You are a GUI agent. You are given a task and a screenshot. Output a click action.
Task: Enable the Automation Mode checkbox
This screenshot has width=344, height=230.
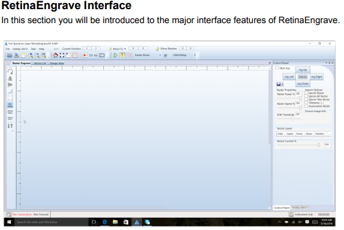click(306, 106)
